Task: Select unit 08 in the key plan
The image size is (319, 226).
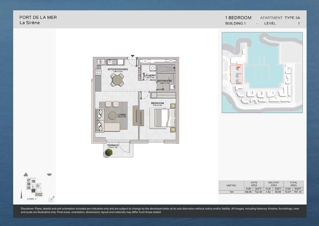Action: (34, 181)
